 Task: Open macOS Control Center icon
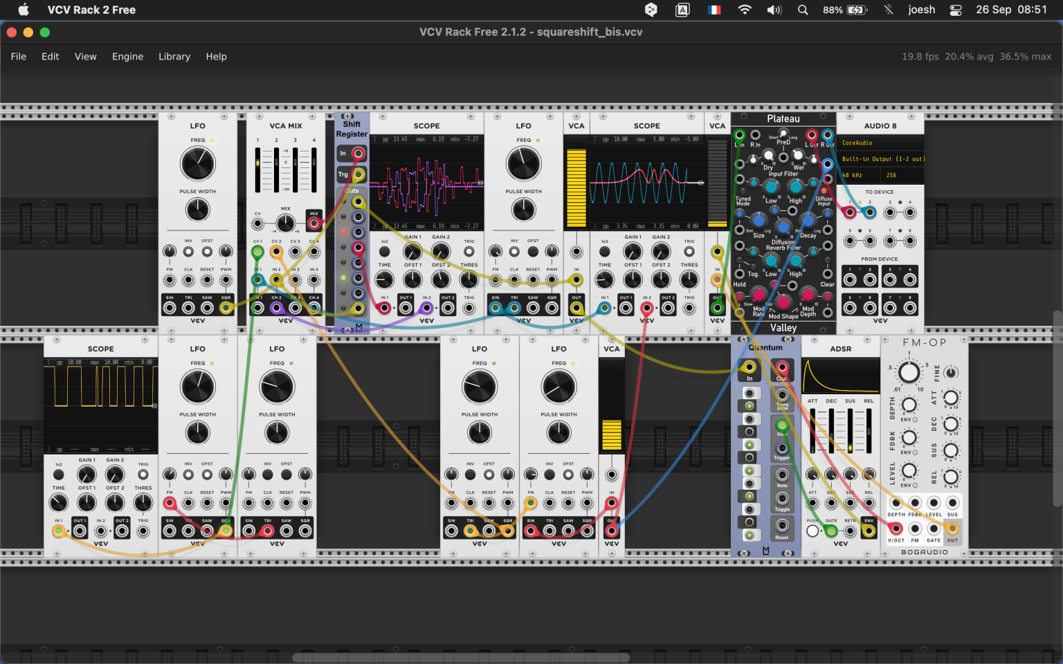956,10
